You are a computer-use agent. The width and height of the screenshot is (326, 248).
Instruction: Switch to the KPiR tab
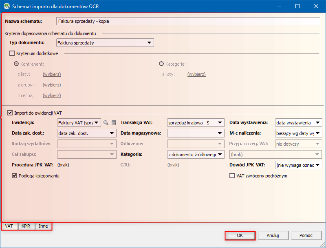(x=26, y=226)
